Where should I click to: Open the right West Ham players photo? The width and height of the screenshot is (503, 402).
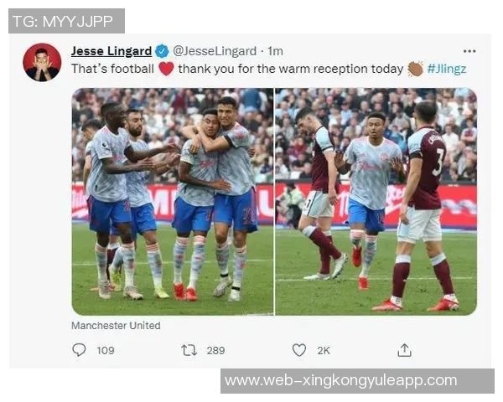click(x=376, y=202)
